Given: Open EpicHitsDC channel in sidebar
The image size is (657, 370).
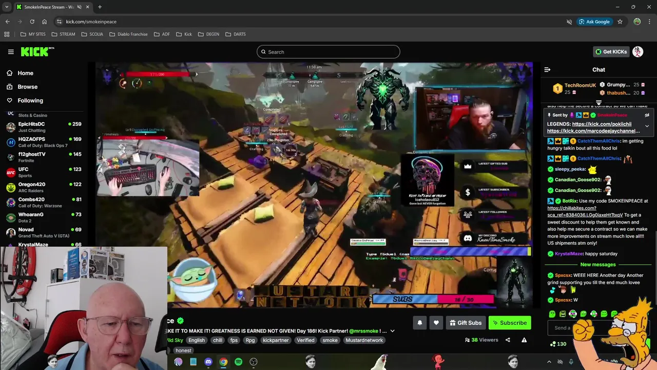Looking at the screenshot, I should (44, 127).
